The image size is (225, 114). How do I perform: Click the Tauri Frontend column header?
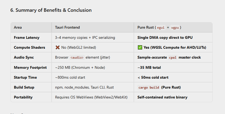point(67,27)
